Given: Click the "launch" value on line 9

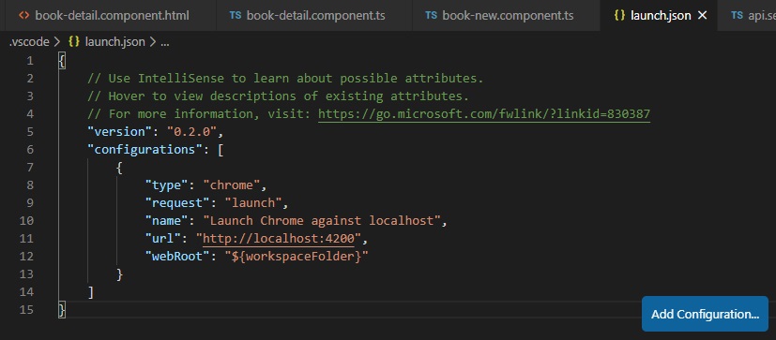Looking at the screenshot, I should [253, 203].
